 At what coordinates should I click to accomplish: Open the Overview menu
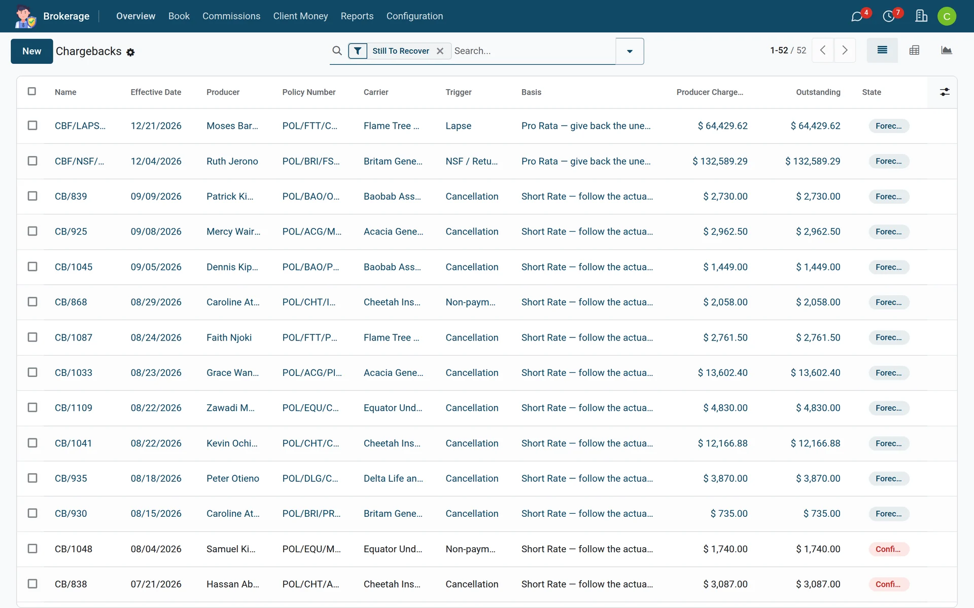135,16
